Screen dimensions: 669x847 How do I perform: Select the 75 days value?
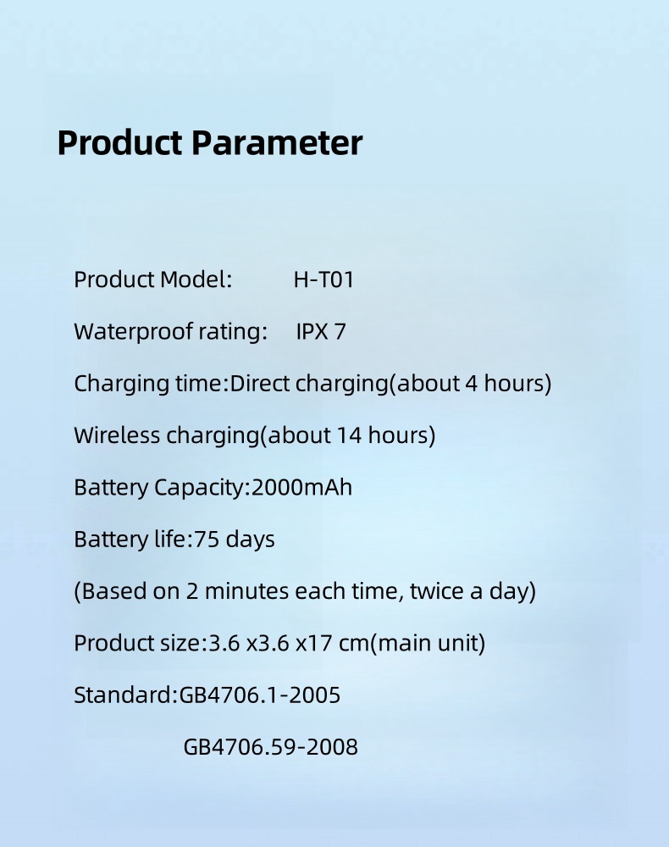[x=235, y=539]
